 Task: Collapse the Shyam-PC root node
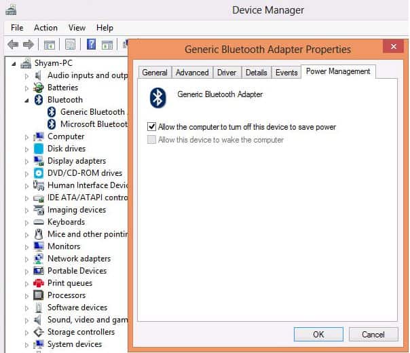(x=14, y=64)
